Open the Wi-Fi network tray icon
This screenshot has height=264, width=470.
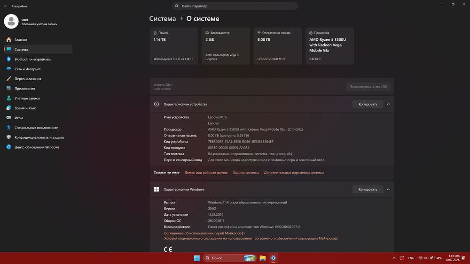tap(421, 258)
